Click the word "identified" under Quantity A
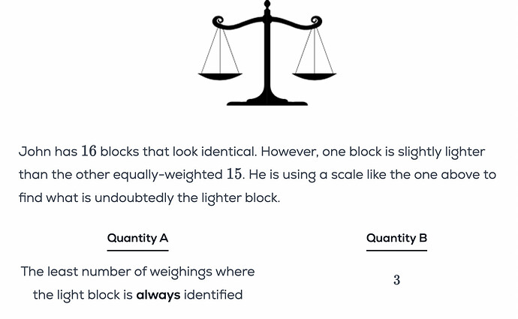This screenshot has height=319, width=518. point(213,295)
